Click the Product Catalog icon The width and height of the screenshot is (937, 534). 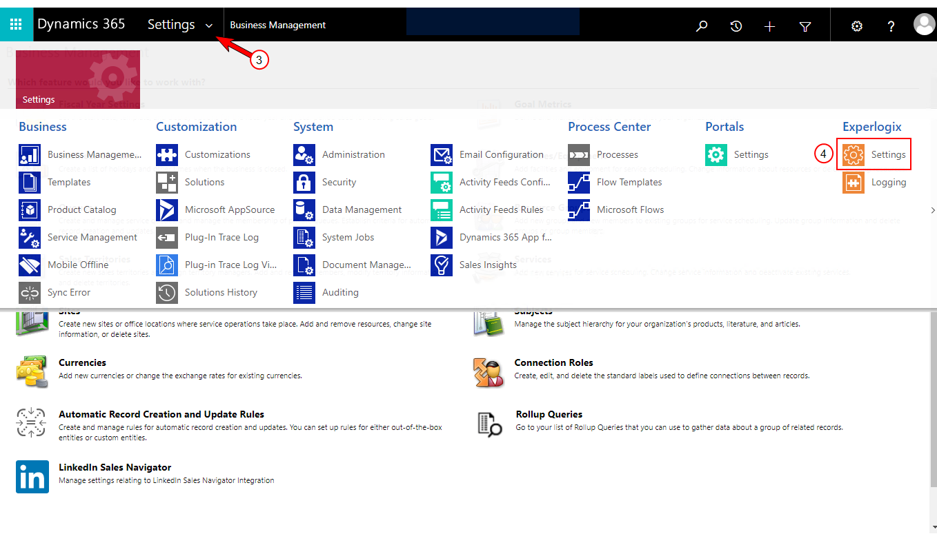click(x=30, y=209)
